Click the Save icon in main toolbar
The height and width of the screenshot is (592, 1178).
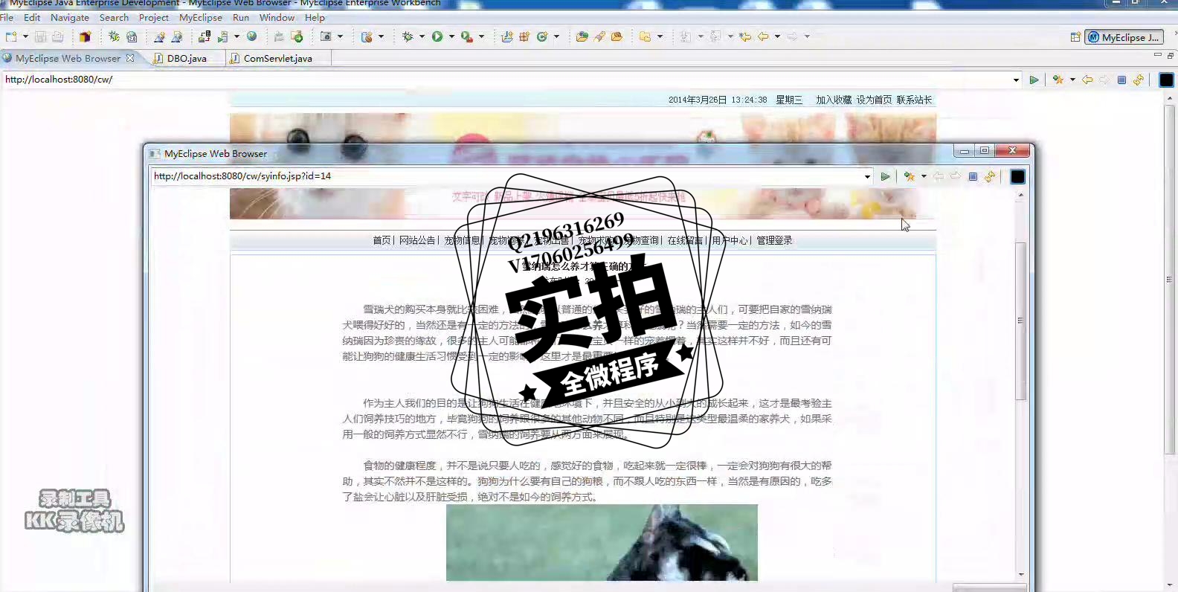pos(40,36)
